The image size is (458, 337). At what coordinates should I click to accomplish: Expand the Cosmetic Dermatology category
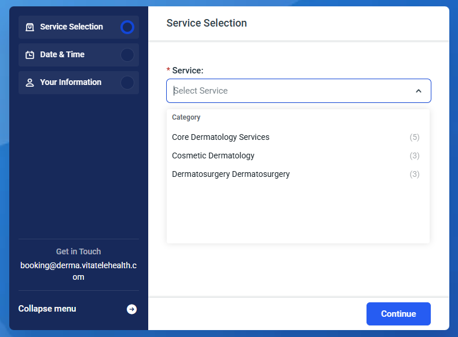click(x=213, y=155)
